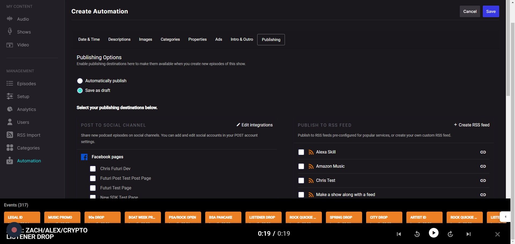Image resolution: width=515 pixels, height=244 pixels.
Task: Select the LISTENER DROP event tile
Action: [263, 217]
